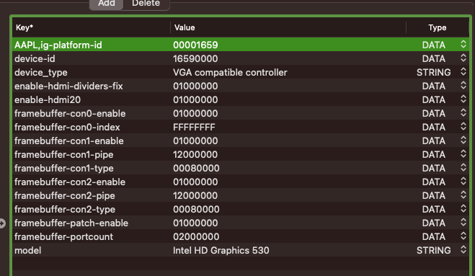Open type dropdown for enable-hdmi20 row
This screenshot has height=276, width=475.
[x=463, y=99]
